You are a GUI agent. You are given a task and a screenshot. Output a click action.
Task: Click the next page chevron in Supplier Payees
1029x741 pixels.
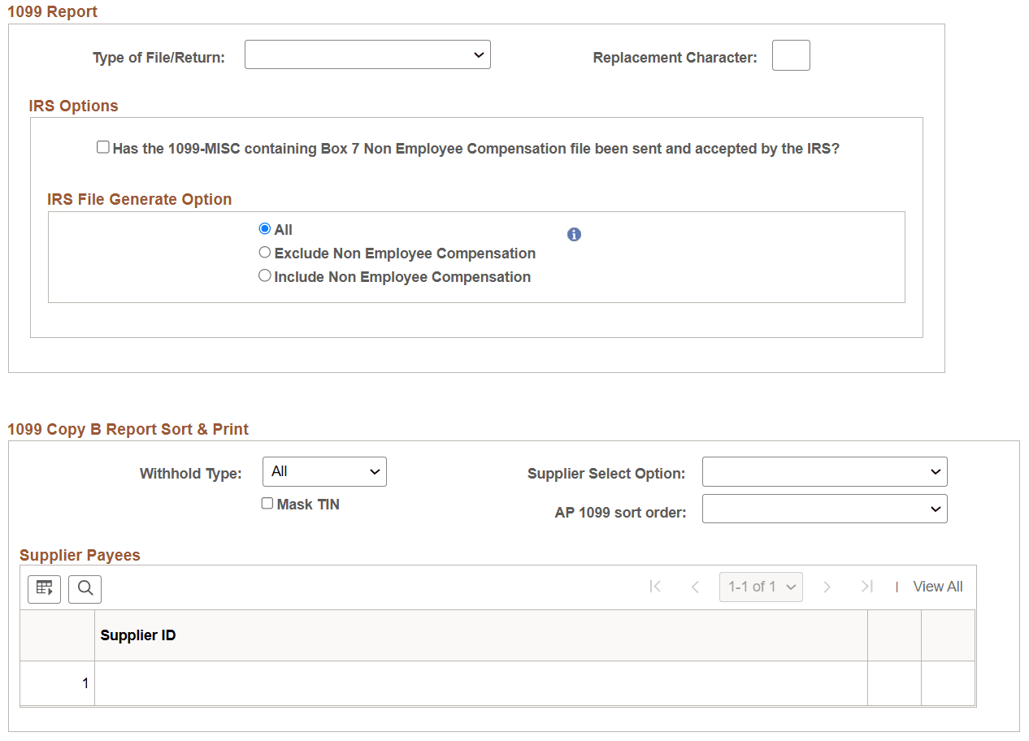pyautogui.click(x=827, y=586)
